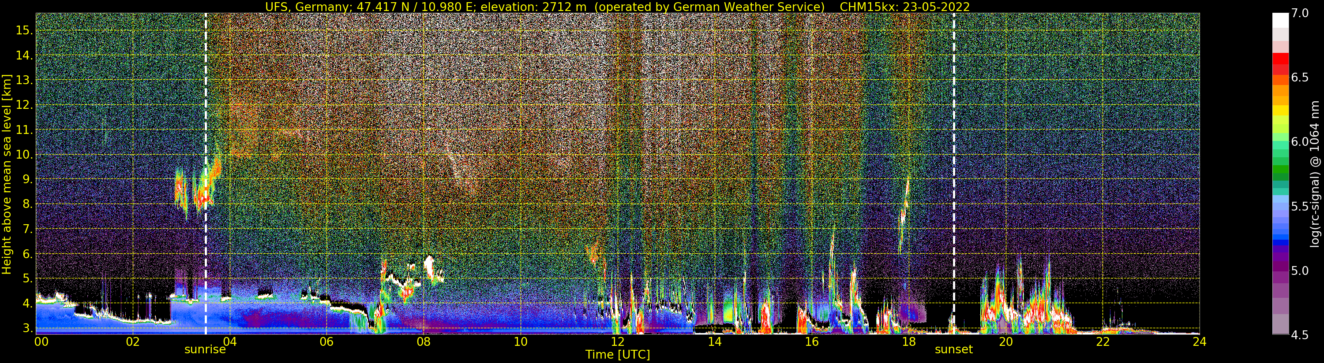
Task: Pick the bright red band of the colorbar
Action: click(x=1280, y=59)
